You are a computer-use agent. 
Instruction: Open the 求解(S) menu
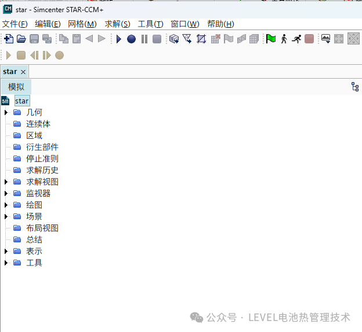click(117, 24)
